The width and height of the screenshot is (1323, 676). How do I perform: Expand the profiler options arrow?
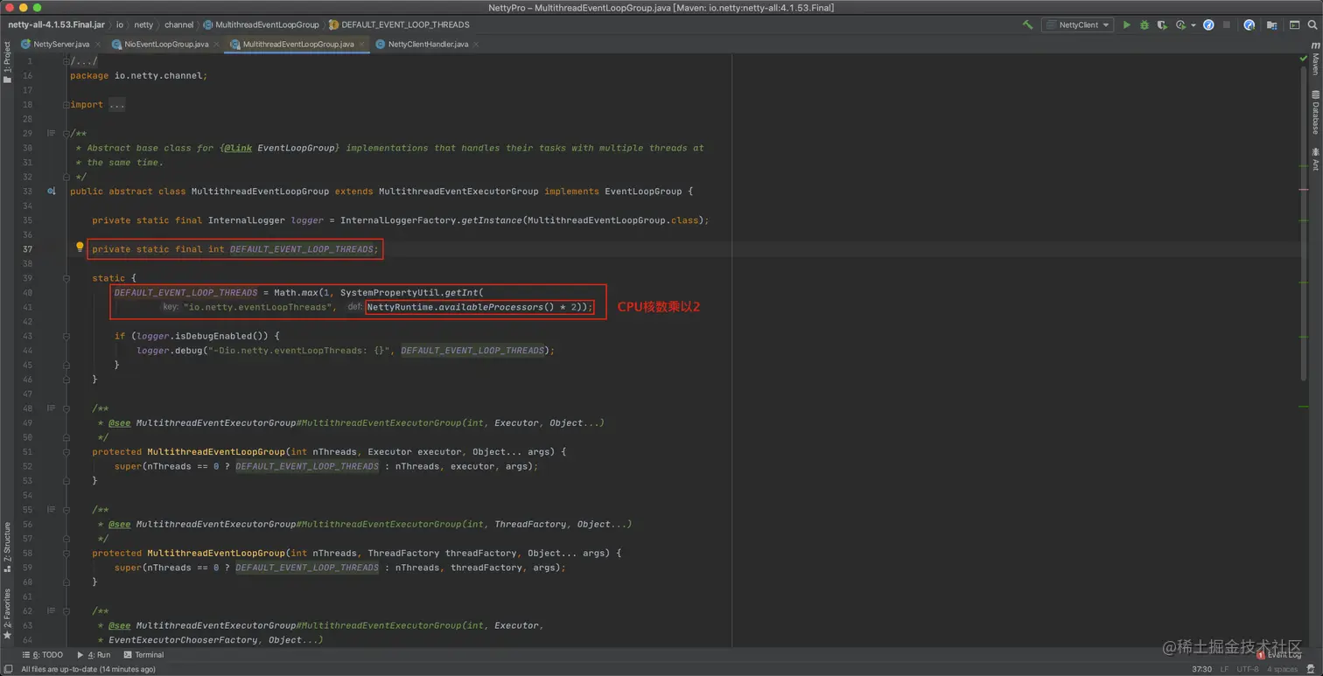[x=1193, y=25]
